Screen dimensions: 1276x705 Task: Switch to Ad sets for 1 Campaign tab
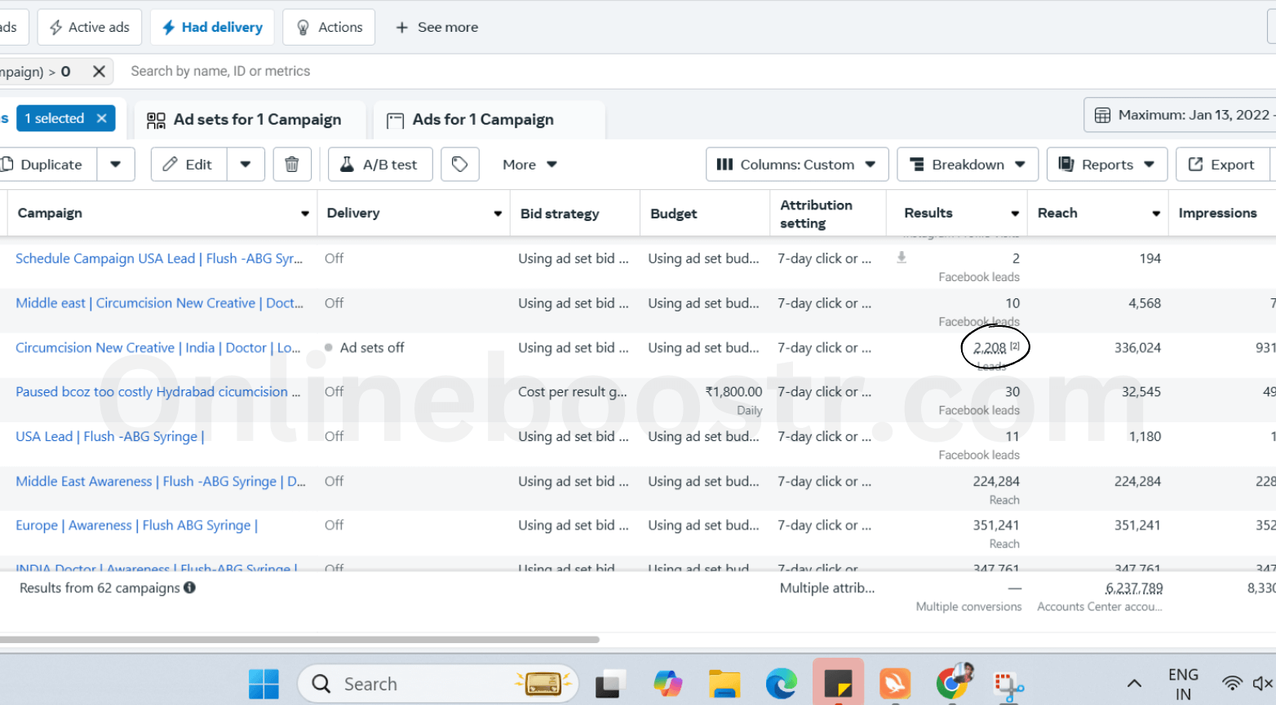click(245, 120)
